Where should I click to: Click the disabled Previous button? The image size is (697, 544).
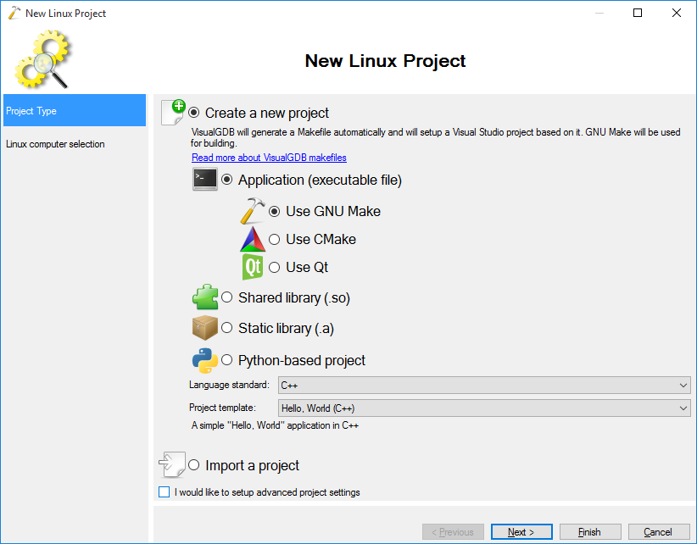tap(453, 532)
